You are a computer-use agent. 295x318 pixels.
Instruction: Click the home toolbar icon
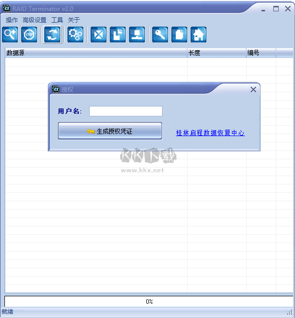[x=198, y=35]
